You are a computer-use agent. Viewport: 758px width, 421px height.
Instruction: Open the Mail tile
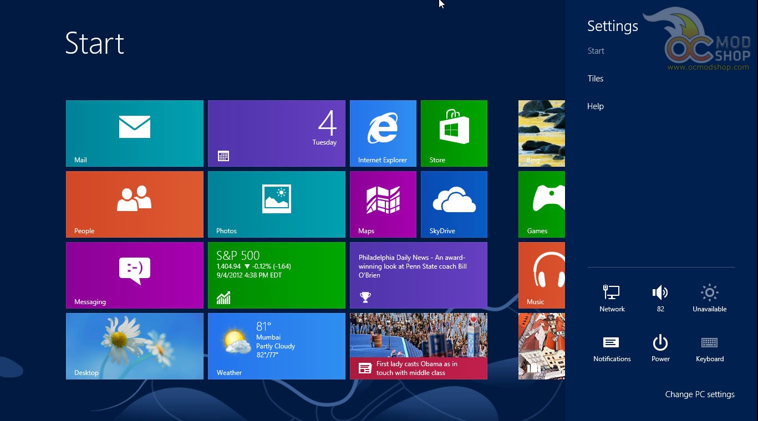tap(135, 134)
